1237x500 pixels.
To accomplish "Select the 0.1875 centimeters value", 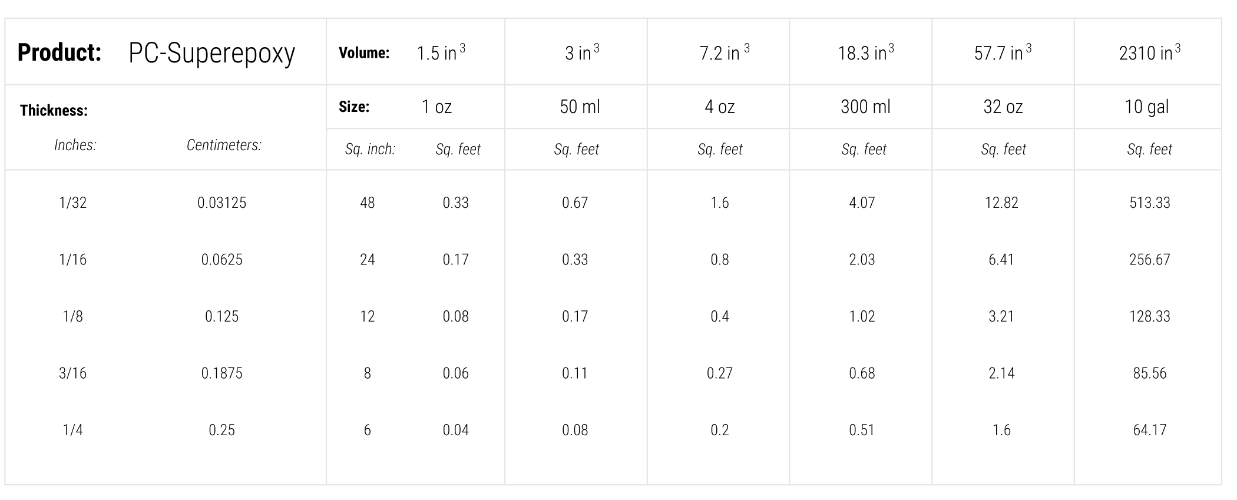I will (221, 373).
